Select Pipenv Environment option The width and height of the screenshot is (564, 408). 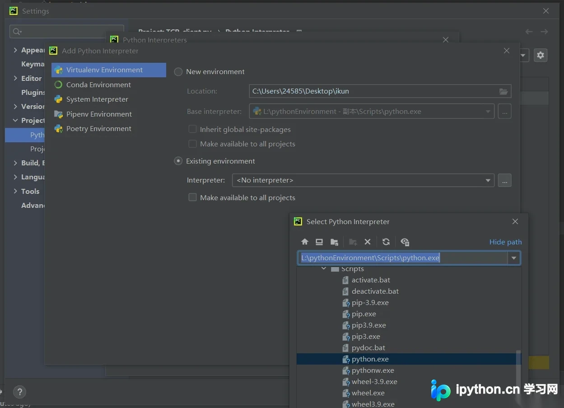coord(108,114)
